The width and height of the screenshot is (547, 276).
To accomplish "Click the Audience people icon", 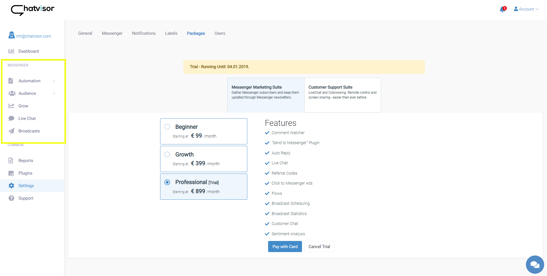I will 12,93.
